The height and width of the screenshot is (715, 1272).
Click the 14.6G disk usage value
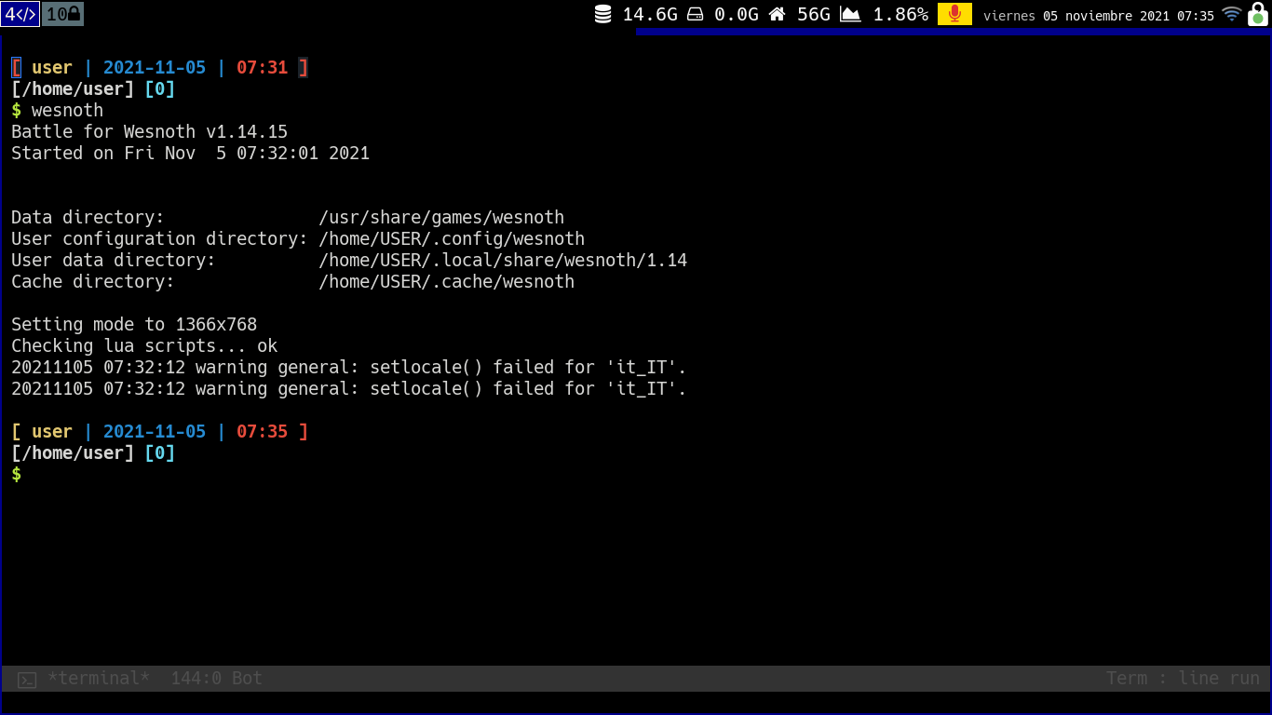650,14
